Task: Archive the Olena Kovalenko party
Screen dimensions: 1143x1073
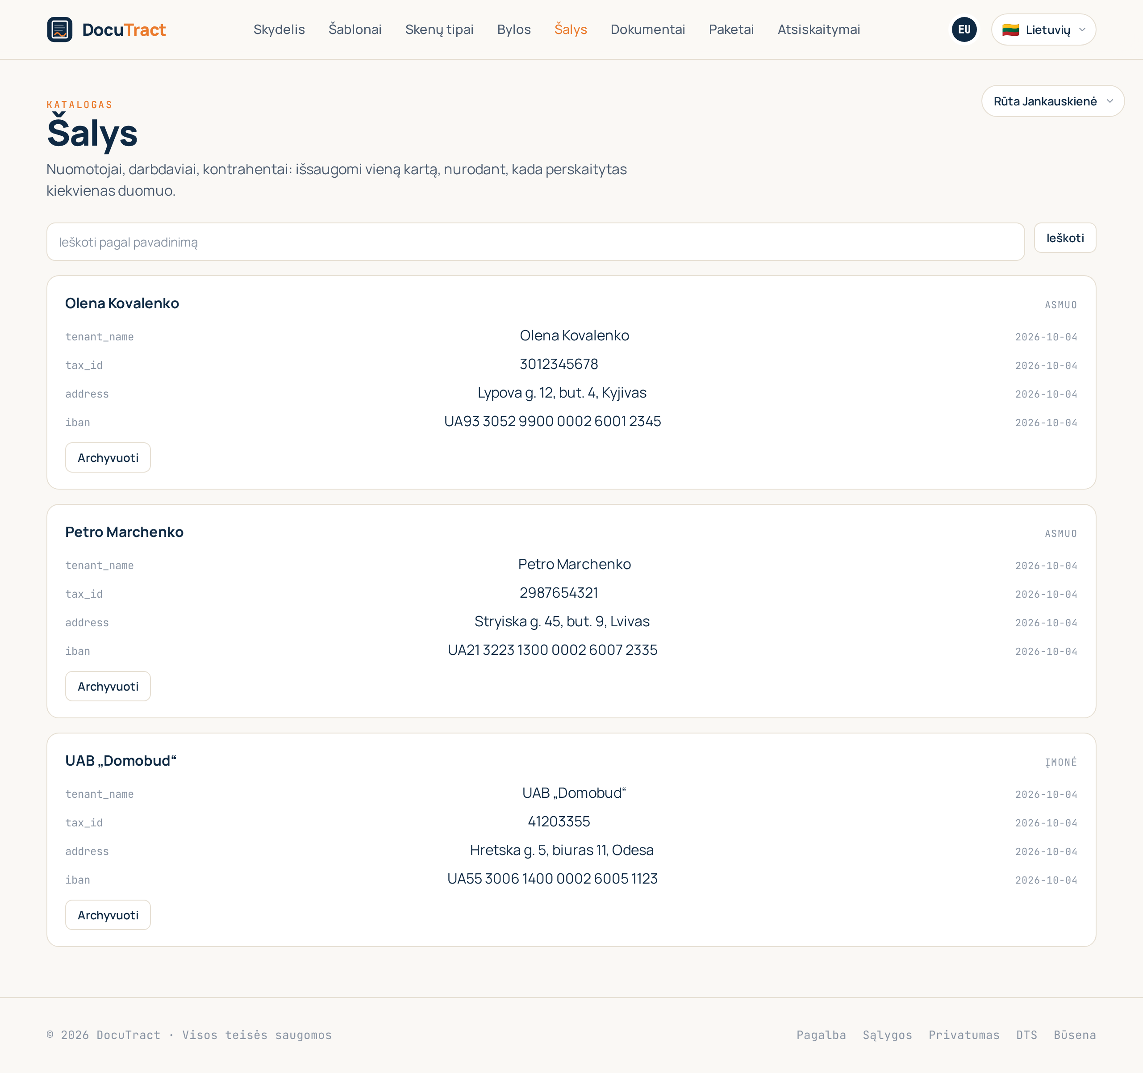Action: coord(108,457)
